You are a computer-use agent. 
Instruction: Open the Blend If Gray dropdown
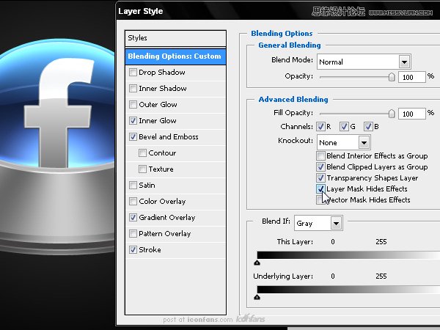coord(318,224)
